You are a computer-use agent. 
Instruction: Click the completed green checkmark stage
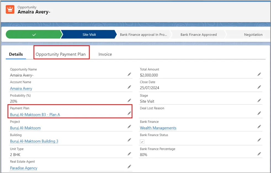coord(34,35)
